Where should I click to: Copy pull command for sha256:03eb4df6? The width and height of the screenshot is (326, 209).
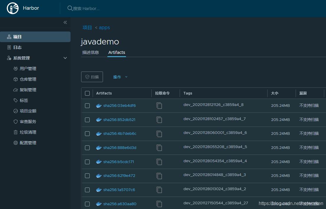coord(159,106)
